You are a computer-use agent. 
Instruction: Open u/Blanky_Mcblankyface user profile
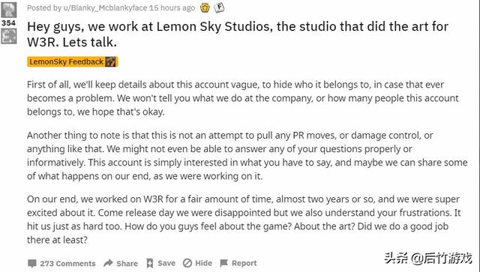click(x=105, y=8)
